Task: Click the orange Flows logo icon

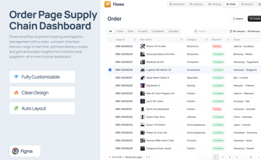Action: 108,4
